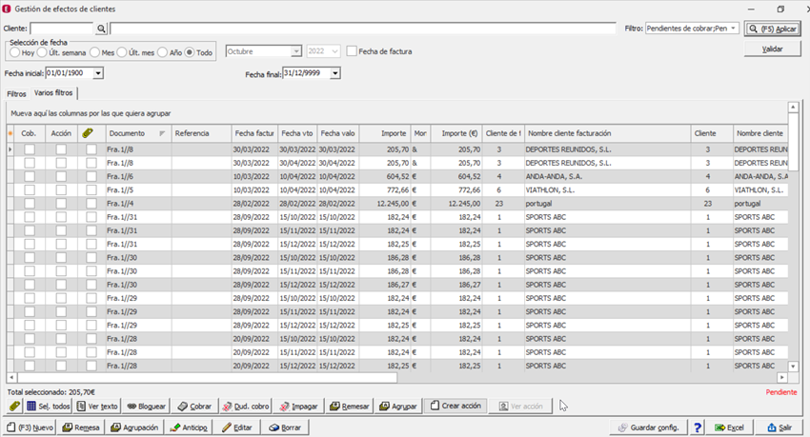Select the Últ. semana radio button
The width and height of the screenshot is (810, 437).
tap(42, 52)
